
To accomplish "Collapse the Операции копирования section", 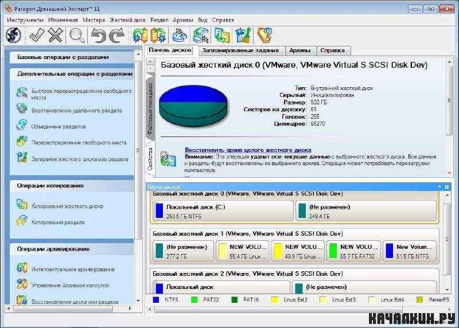I will (72, 186).
